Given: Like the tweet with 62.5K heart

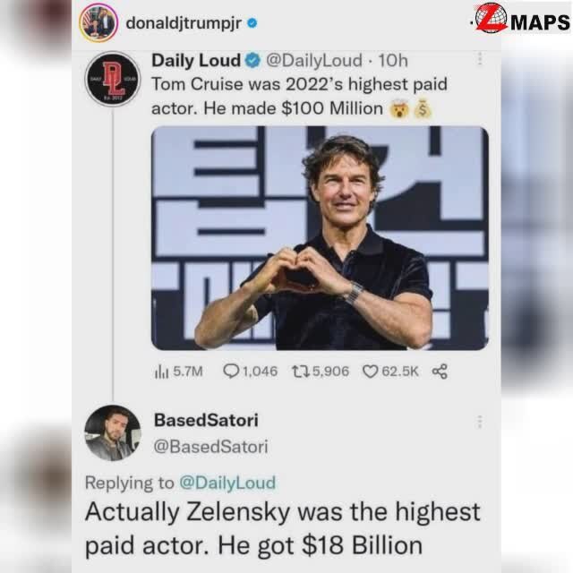Looking at the screenshot, I should coord(370,372).
